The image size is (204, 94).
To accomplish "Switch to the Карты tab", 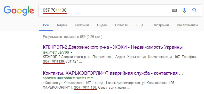I will (x=62, y=25).
